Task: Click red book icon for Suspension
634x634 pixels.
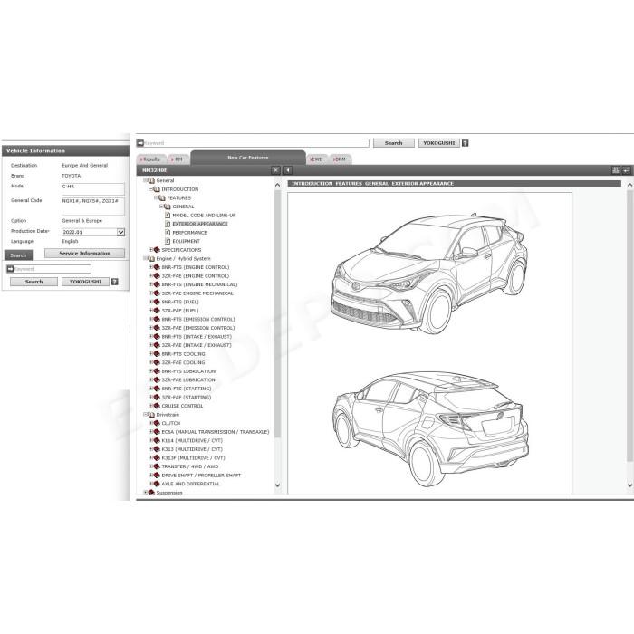Action: tap(151, 493)
